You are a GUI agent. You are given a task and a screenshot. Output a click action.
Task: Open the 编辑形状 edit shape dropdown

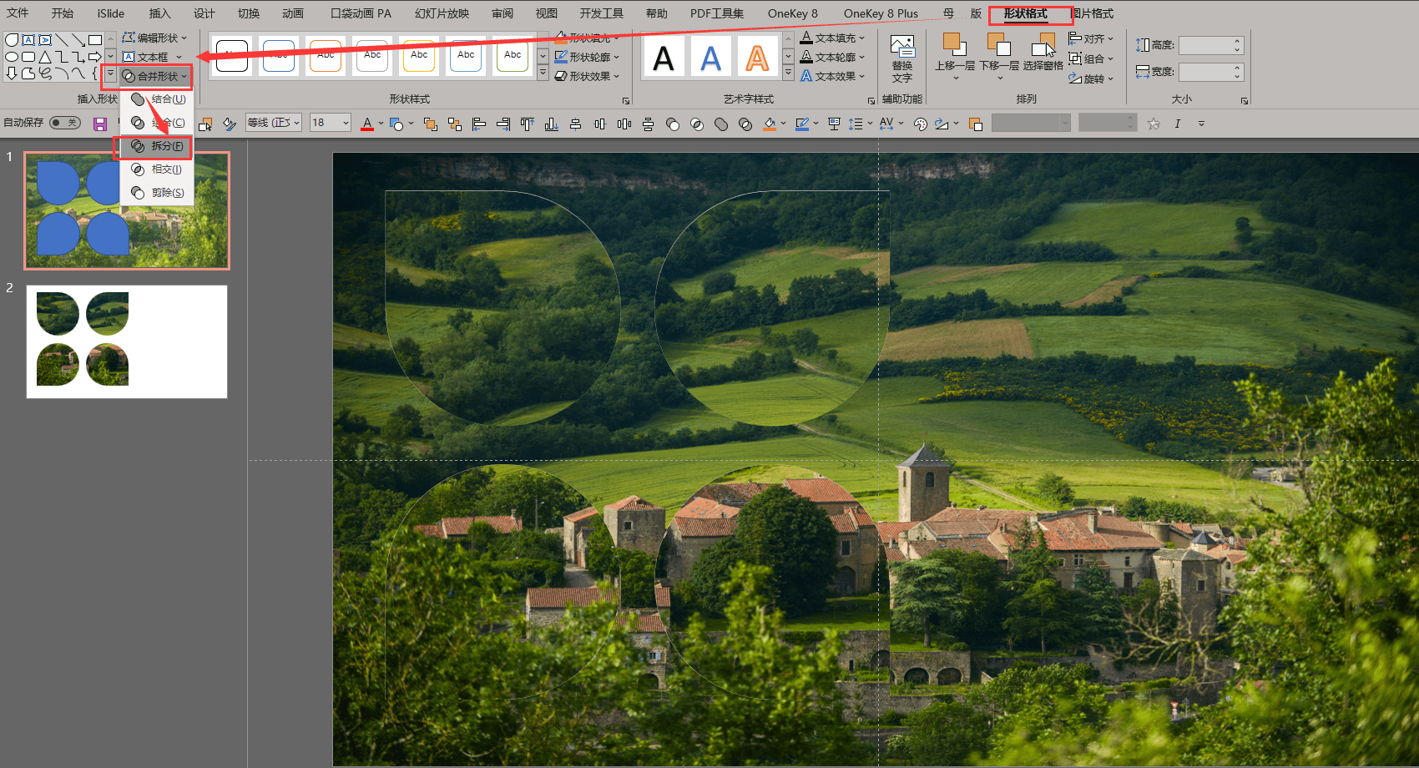click(x=155, y=38)
